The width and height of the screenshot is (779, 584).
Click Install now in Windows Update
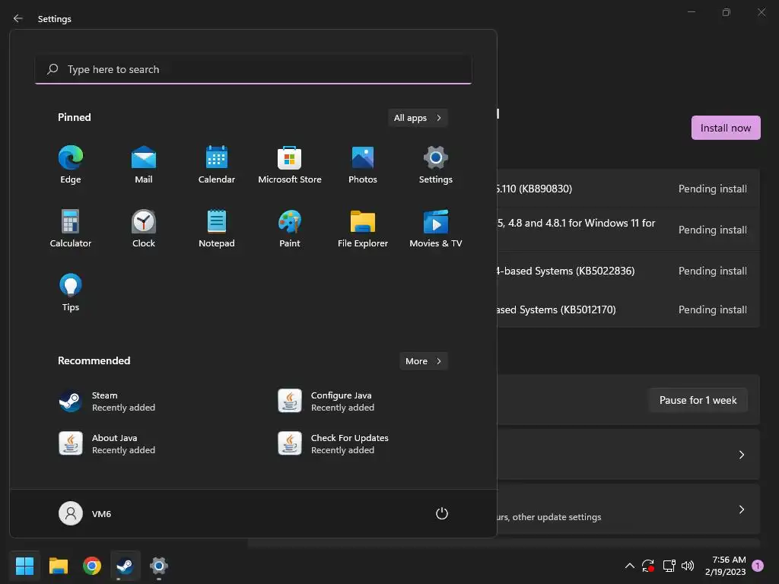pyautogui.click(x=726, y=128)
